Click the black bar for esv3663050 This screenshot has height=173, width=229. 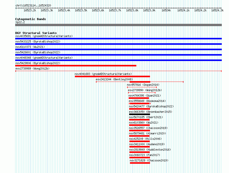140,114
